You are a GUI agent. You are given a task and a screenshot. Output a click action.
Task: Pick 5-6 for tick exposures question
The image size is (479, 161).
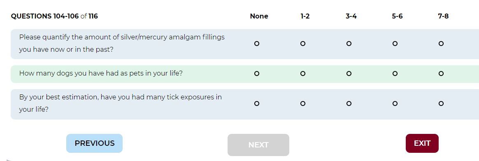[395, 103]
